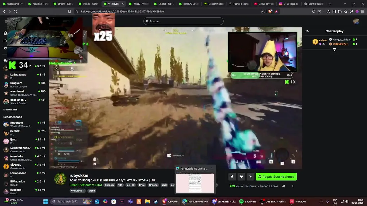Open the Kick hamburger menu
The image size is (367, 206).
(x=6, y=21)
